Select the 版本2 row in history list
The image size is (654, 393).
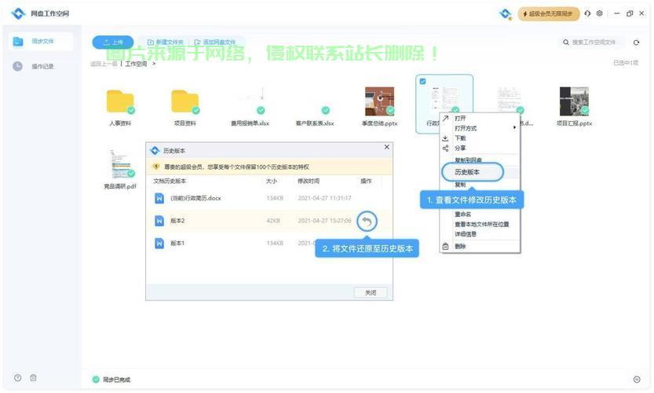269,221
